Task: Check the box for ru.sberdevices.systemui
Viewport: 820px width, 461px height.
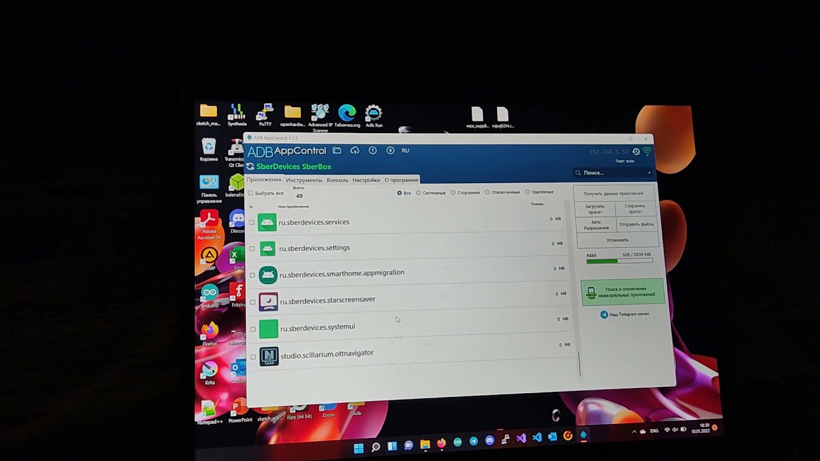Action: click(253, 329)
